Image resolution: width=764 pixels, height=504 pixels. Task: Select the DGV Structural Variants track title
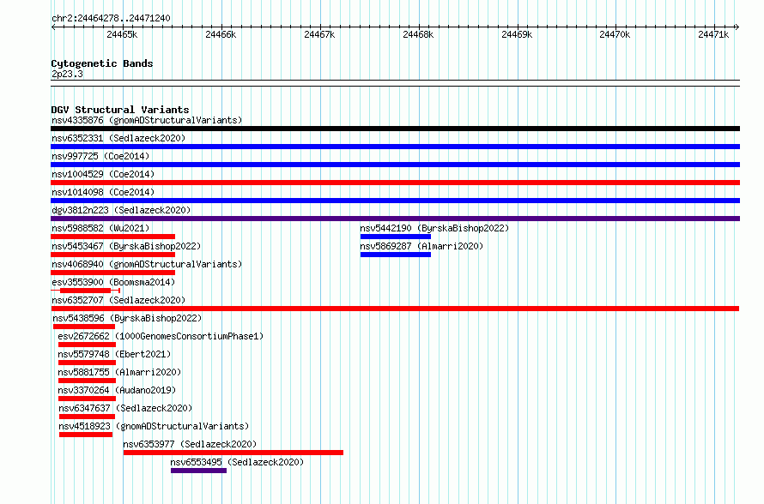(120, 110)
